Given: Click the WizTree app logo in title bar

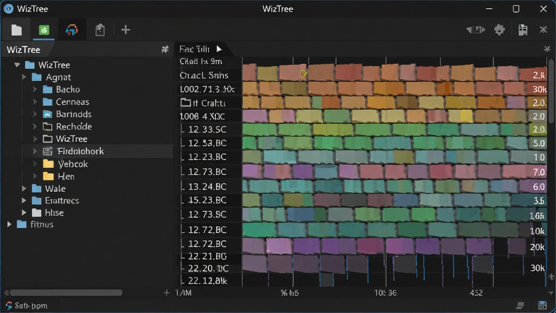Looking at the screenshot, I should point(8,9).
